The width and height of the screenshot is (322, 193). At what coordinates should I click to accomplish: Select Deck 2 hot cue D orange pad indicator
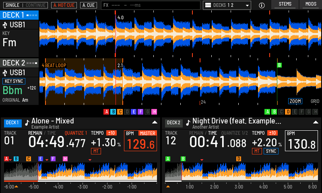tap(288, 112)
